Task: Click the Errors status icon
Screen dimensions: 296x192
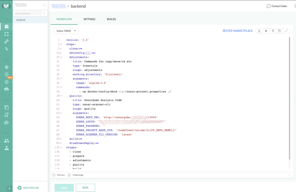Action: (54, 175)
